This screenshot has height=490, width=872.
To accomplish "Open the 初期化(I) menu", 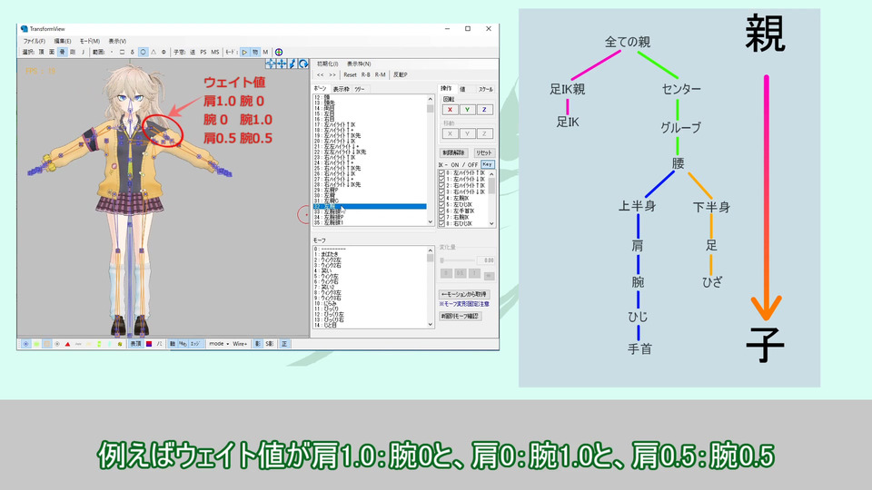I will pos(328,64).
